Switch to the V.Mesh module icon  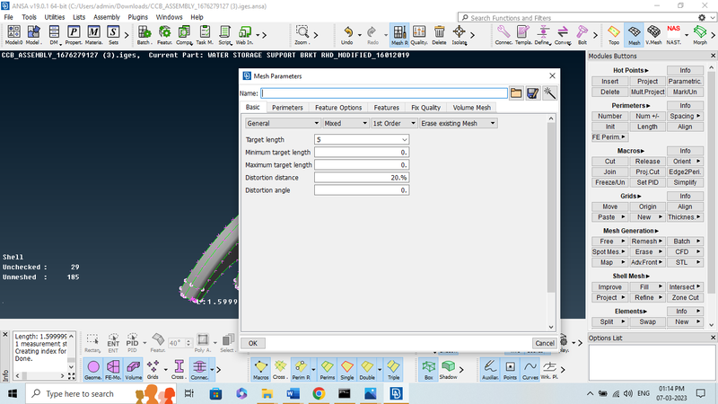[x=653, y=35]
